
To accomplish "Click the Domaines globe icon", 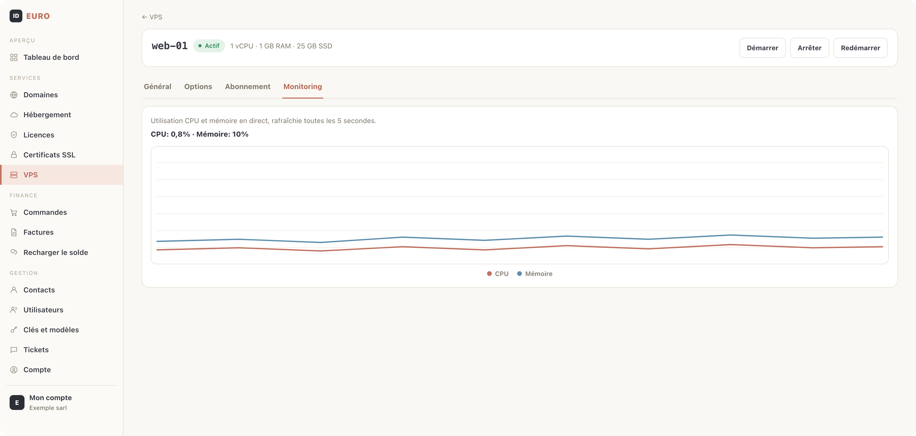I will pos(14,95).
